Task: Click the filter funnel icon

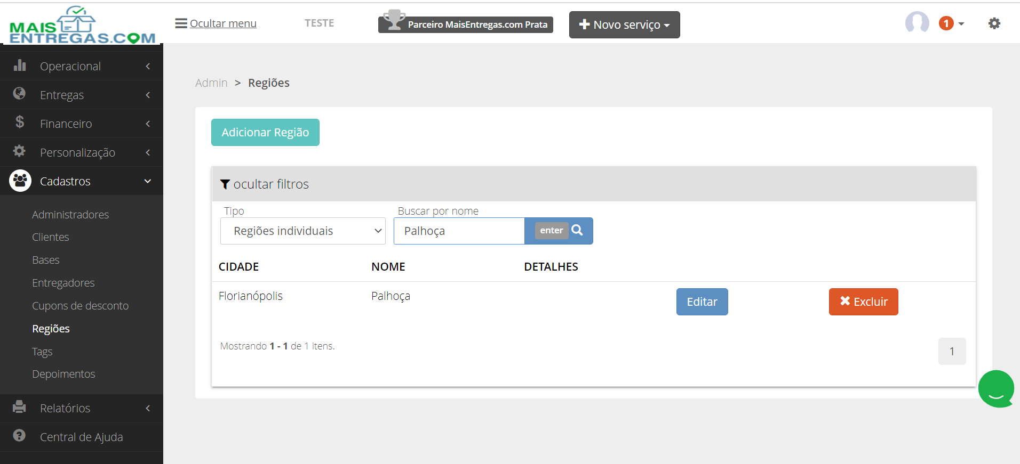Action: pyautogui.click(x=225, y=184)
